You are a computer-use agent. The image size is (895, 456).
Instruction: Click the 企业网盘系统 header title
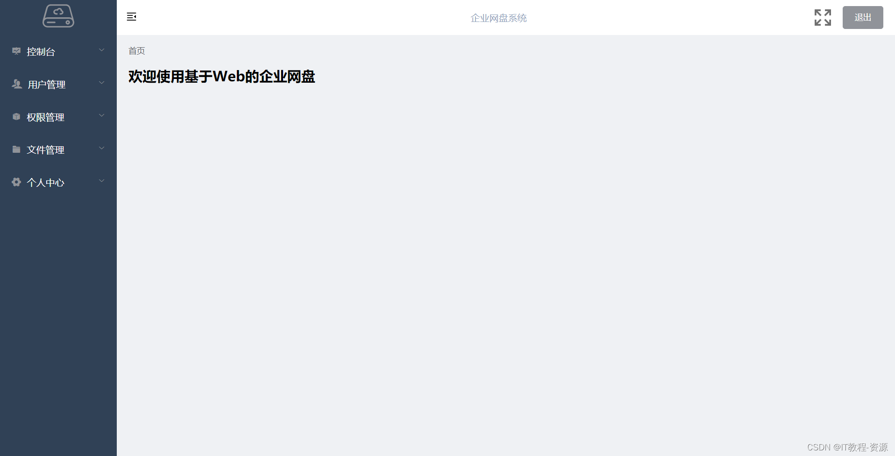(x=498, y=18)
